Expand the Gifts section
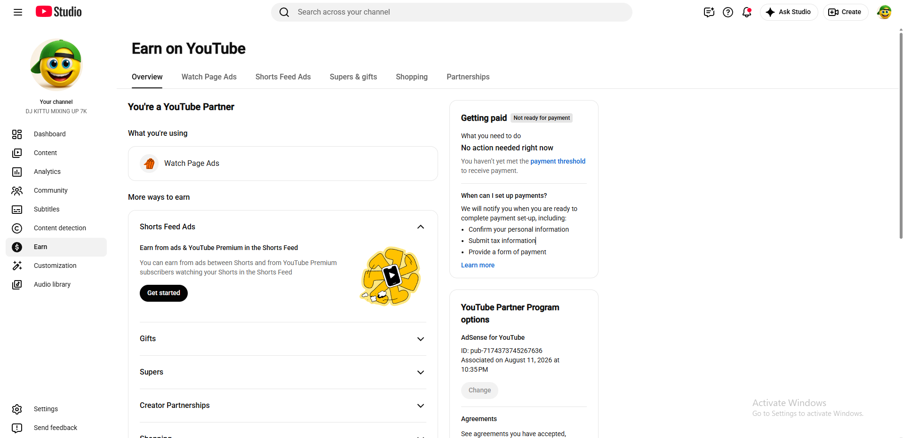903x438 pixels. [x=421, y=339]
